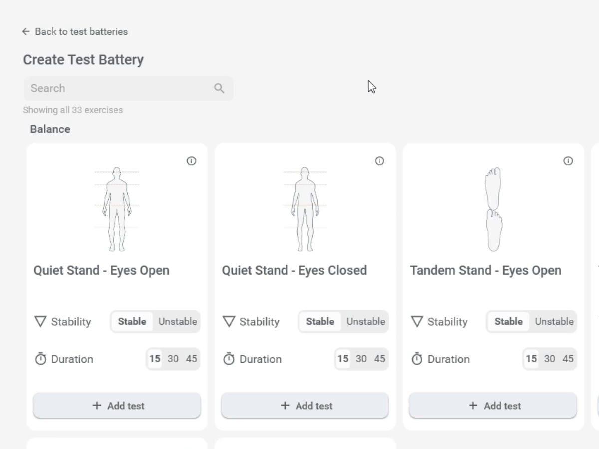Viewport: 599px width, 449px height.
Task: Click Duration stopwatch icon in Quiet Stand - Eyes Closed
Action: point(229,359)
